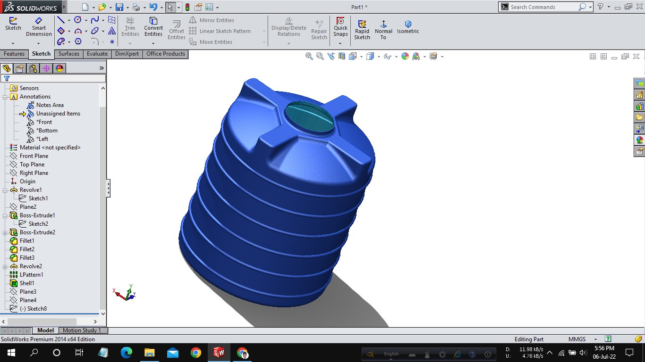This screenshot has width=645, height=362.
Task: Select the Line sketch tool
Action: [60, 20]
